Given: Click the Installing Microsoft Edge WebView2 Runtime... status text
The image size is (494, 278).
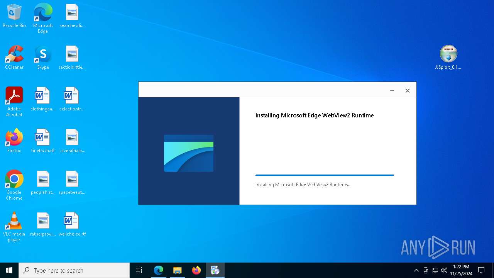Looking at the screenshot, I should coord(303,185).
